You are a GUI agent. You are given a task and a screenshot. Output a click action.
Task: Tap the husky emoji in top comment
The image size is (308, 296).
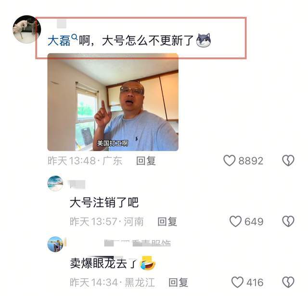coord(204,40)
